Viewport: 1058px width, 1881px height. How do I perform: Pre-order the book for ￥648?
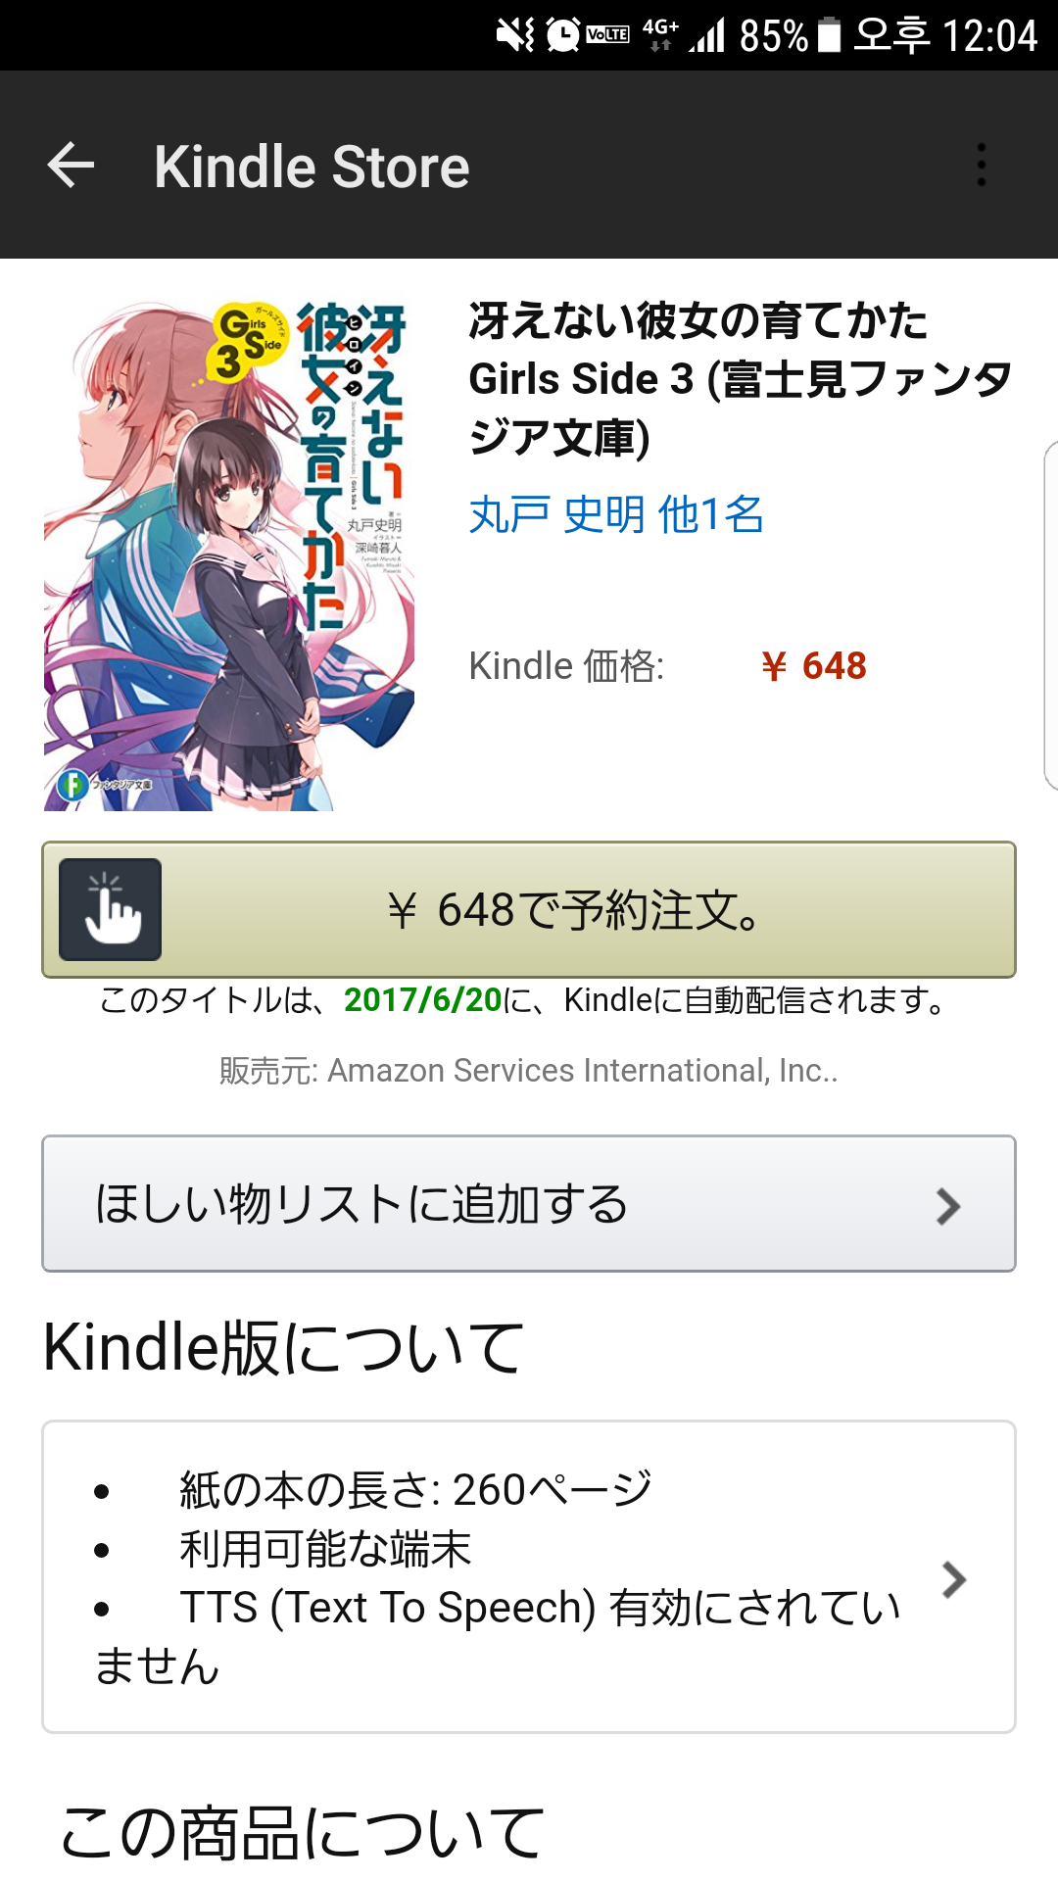pyautogui.click(x=529, y=909)
